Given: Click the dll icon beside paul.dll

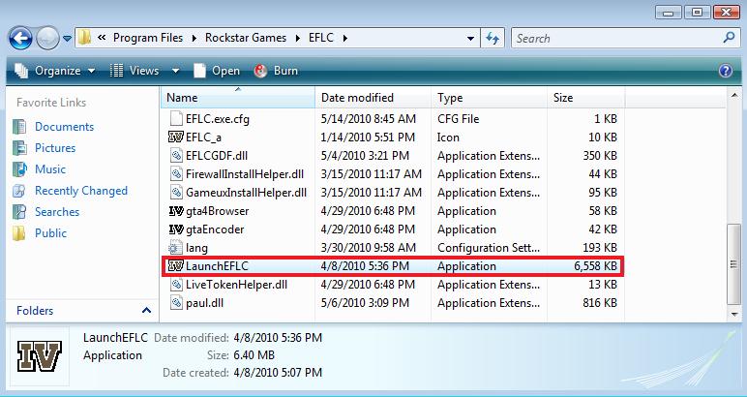Looking at the screenshot, I should tap(176, 303).
